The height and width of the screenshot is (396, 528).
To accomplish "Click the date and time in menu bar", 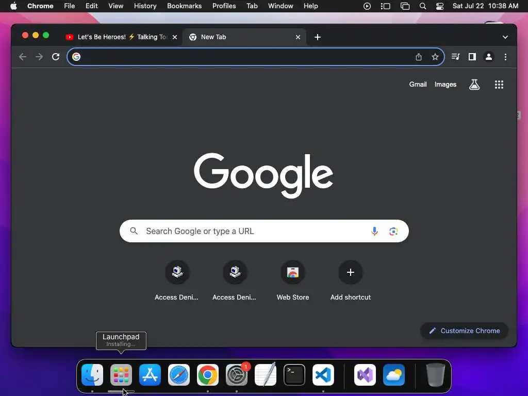I will (485, 6).
